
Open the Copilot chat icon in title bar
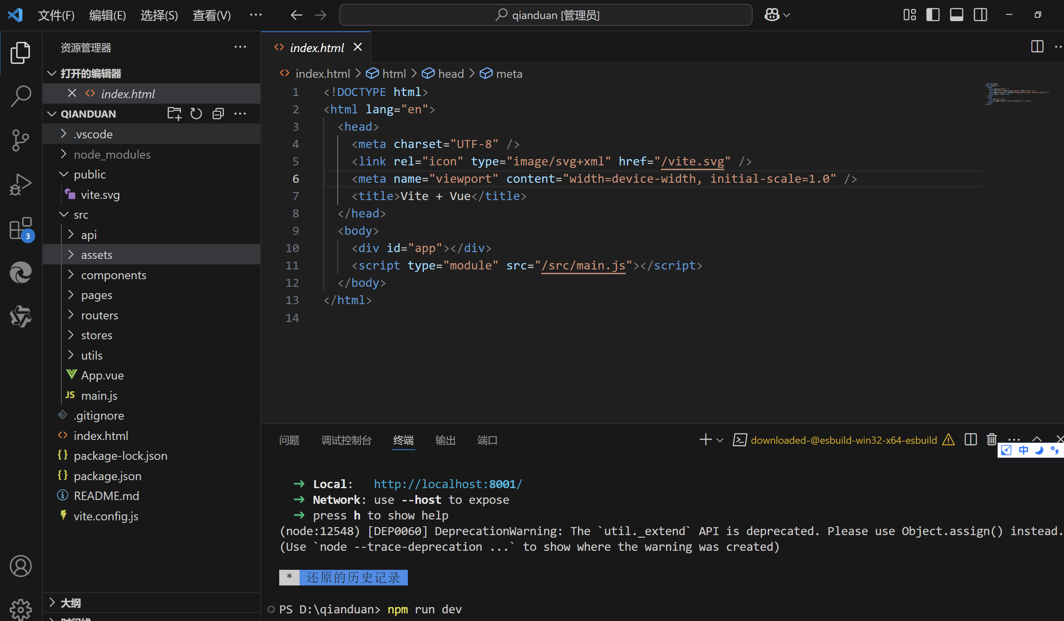pyautogui.click(x=772, y=15)
